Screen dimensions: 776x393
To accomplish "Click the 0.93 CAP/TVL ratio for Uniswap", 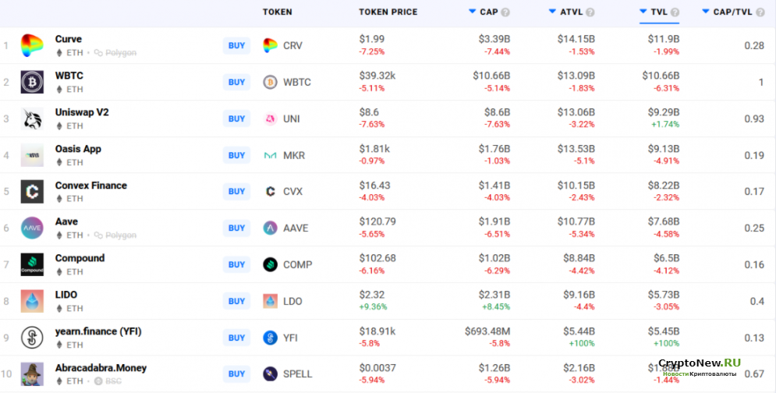I will tap(754, 119).
